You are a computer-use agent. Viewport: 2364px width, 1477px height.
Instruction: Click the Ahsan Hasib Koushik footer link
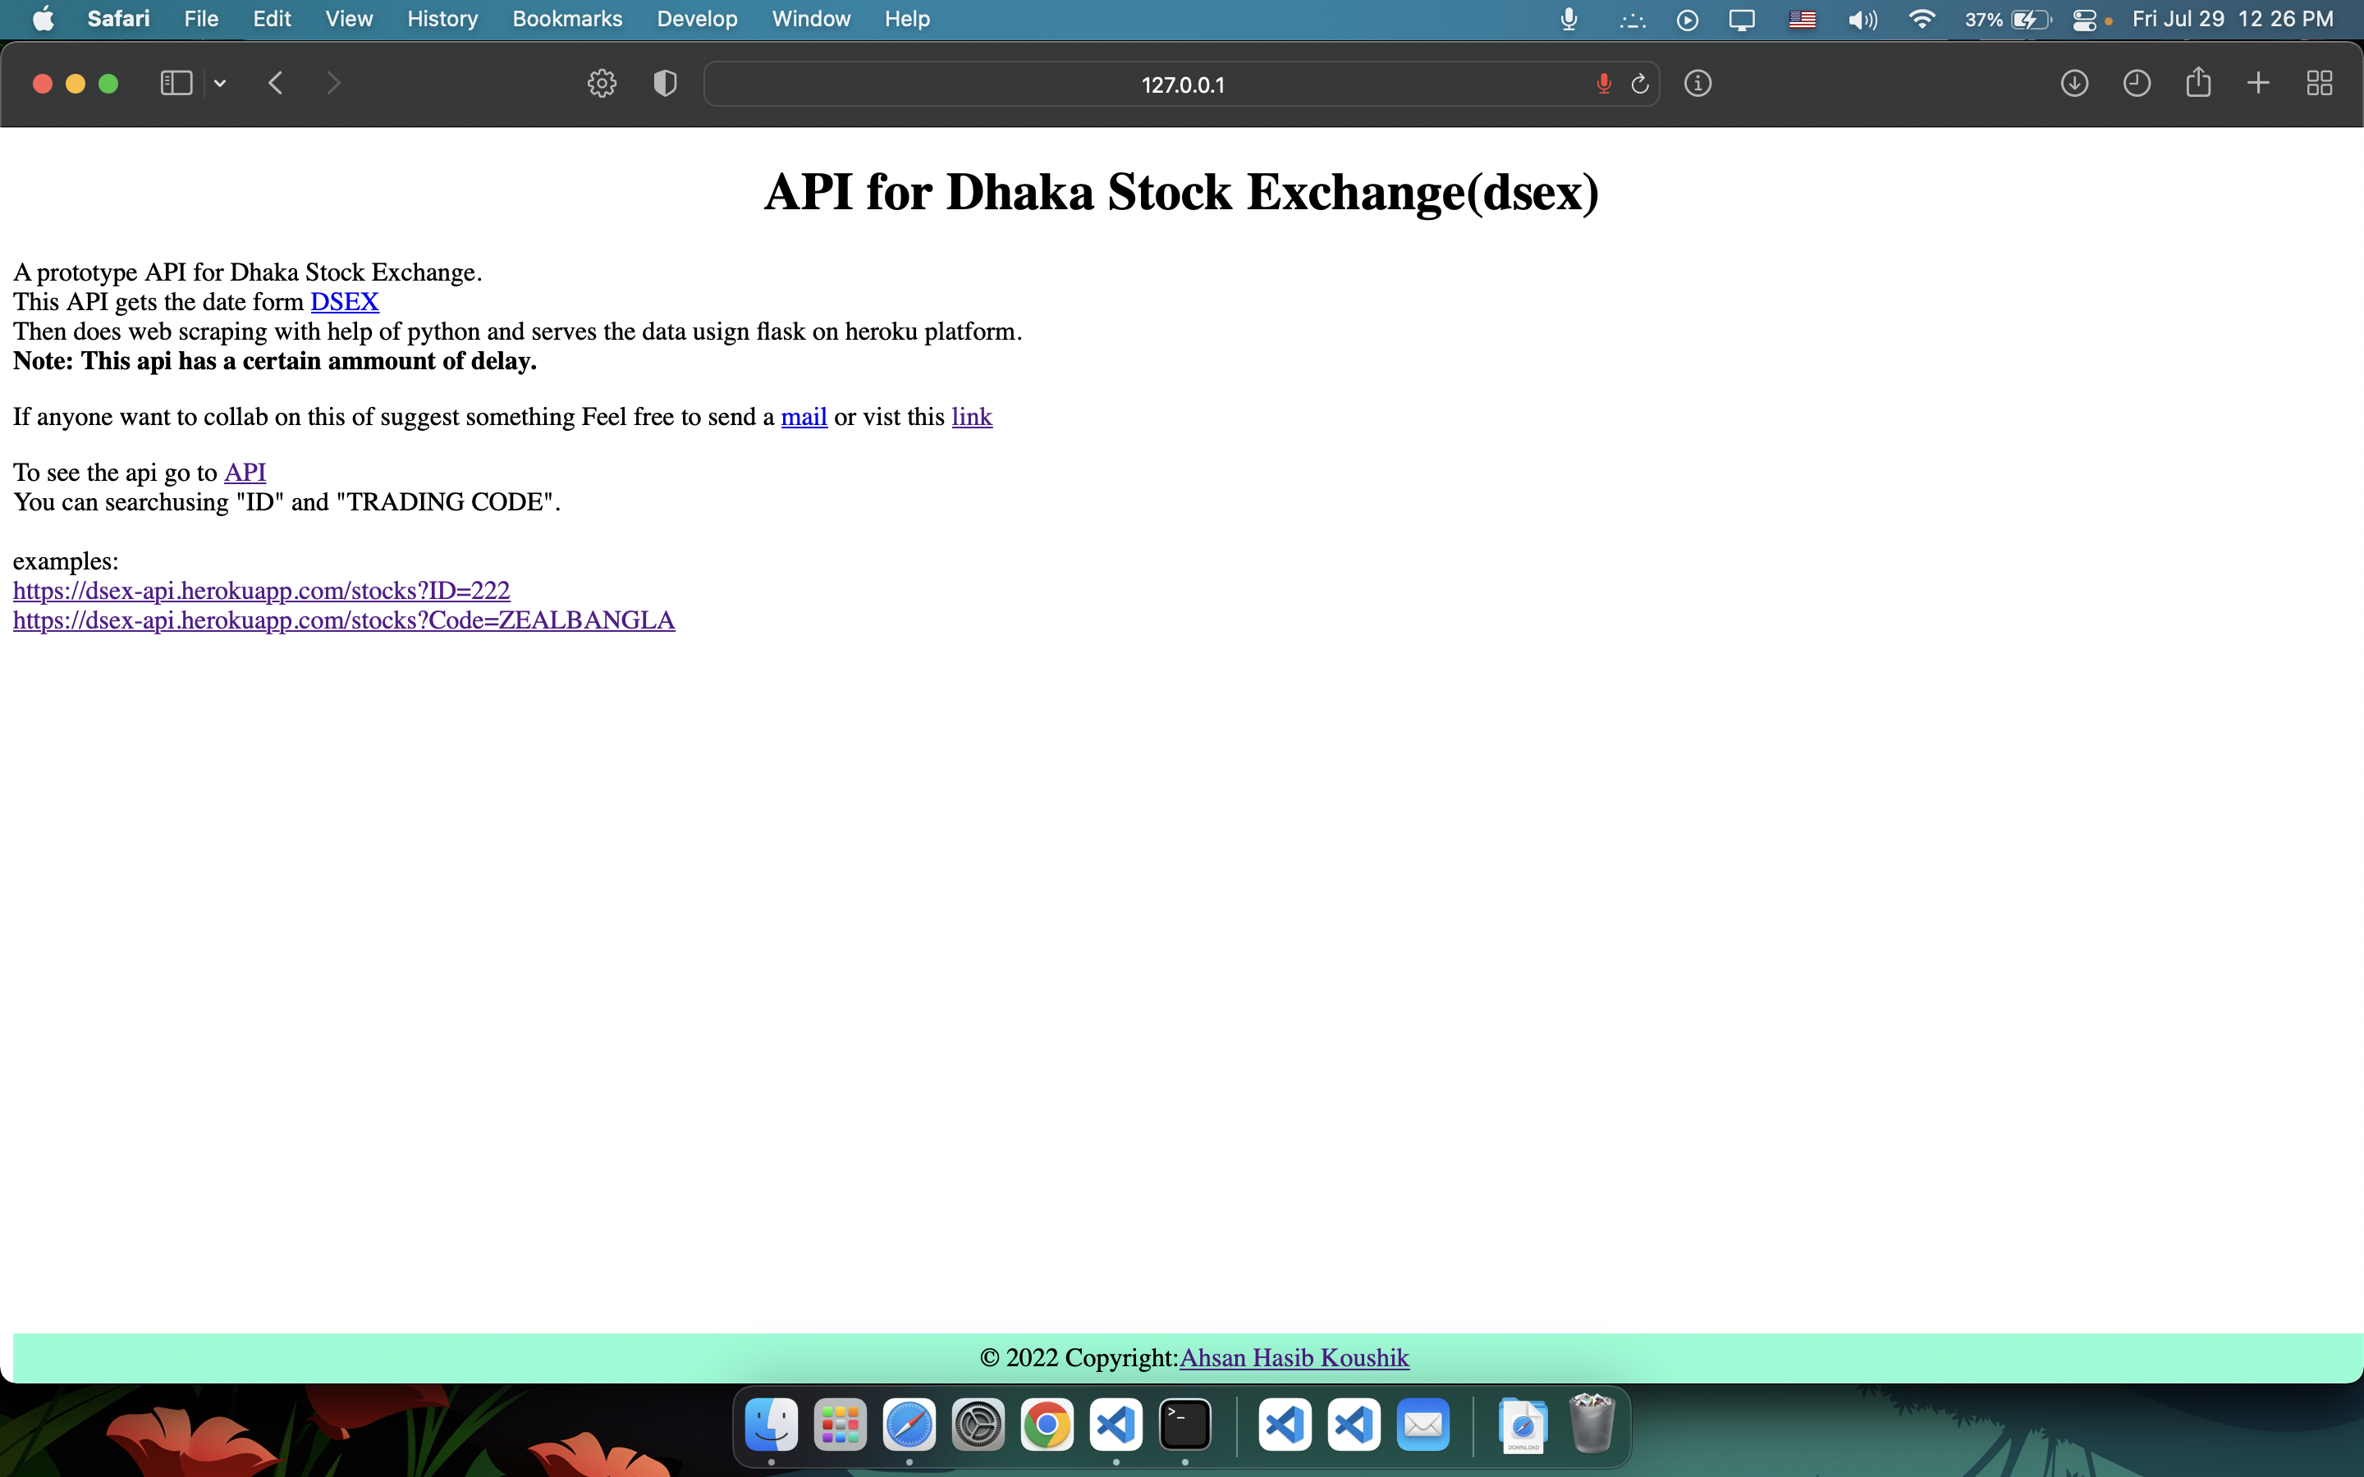coord(1294,1358)
